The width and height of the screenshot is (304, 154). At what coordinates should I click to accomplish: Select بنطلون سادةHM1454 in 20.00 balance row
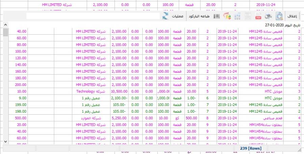point(261,125)
